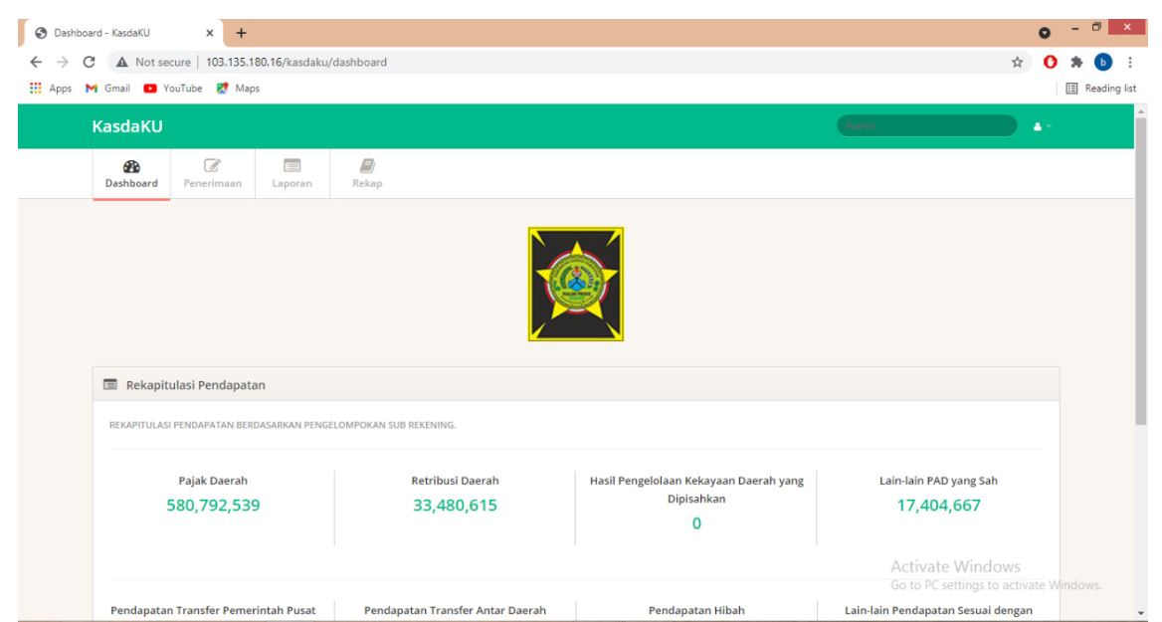Open the Apps bookmarks shortcut
This screenshot has height=622, width=1162.
click(x=51, y=89)
